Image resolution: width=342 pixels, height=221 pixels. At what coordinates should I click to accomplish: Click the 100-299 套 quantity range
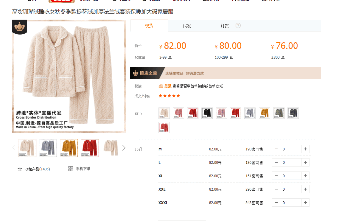224,57
